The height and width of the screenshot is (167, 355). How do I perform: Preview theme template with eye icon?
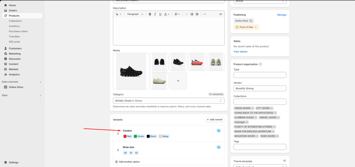pos(285,161)
